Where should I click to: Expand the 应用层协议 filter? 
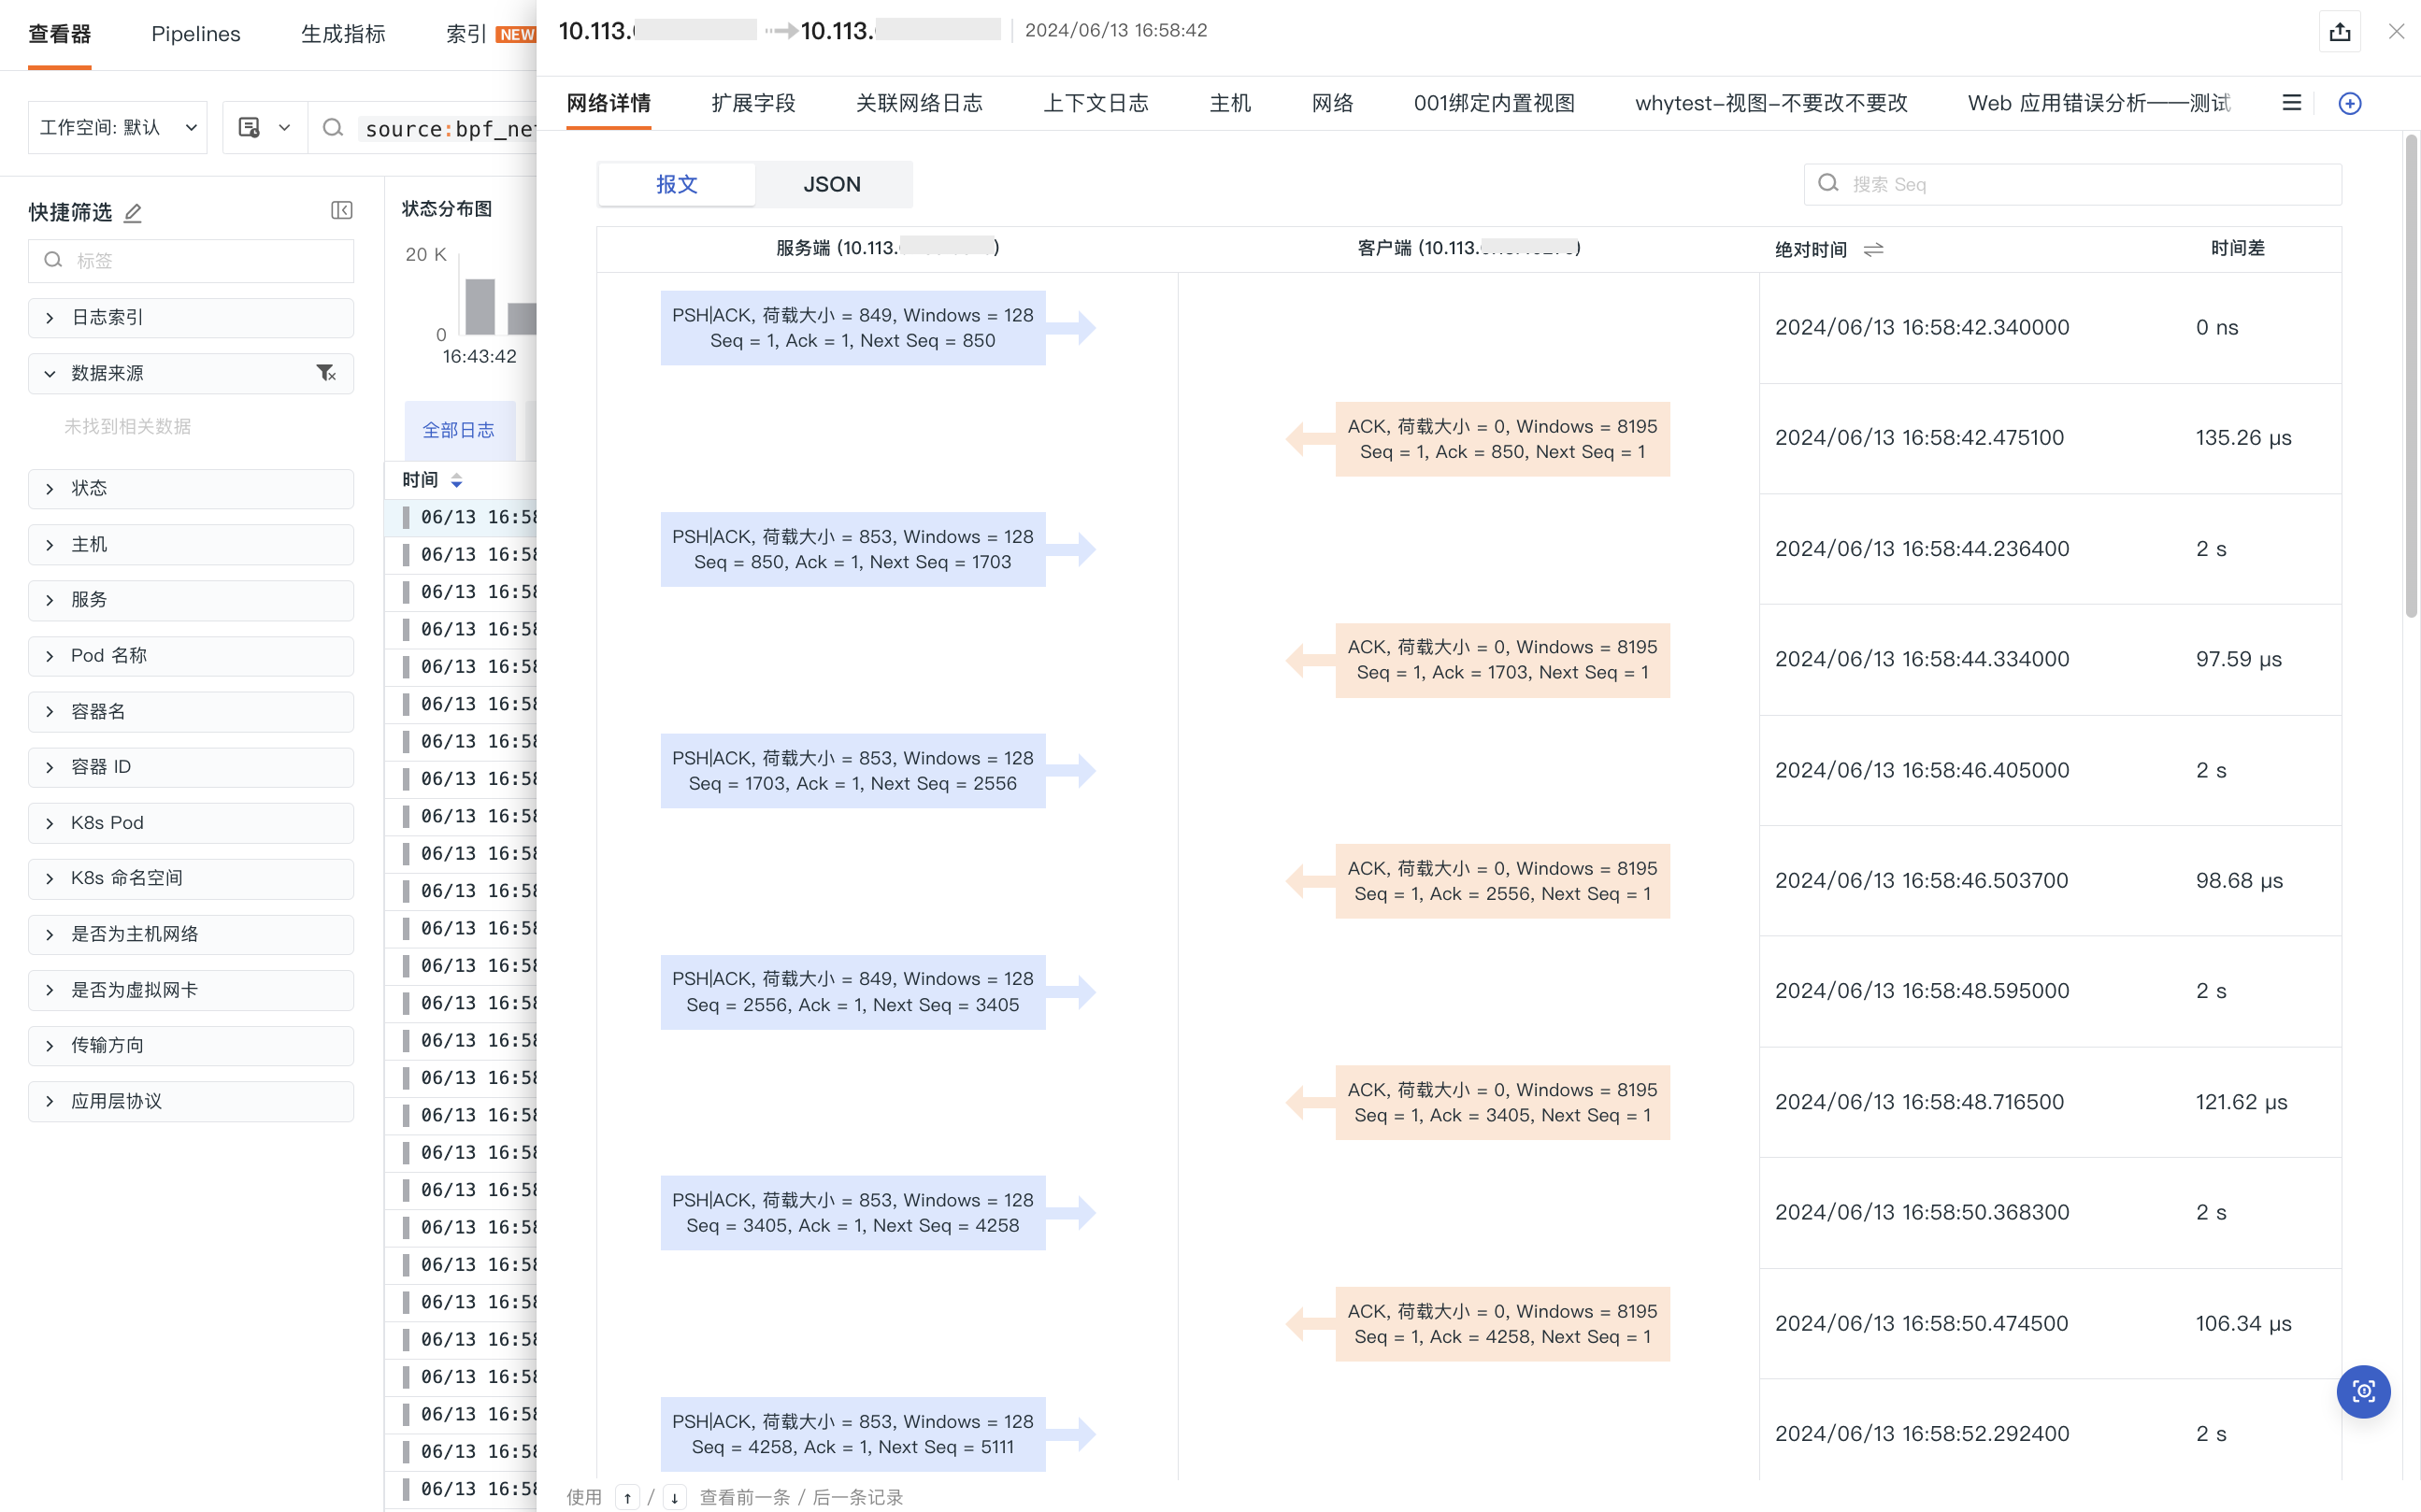191,1101
